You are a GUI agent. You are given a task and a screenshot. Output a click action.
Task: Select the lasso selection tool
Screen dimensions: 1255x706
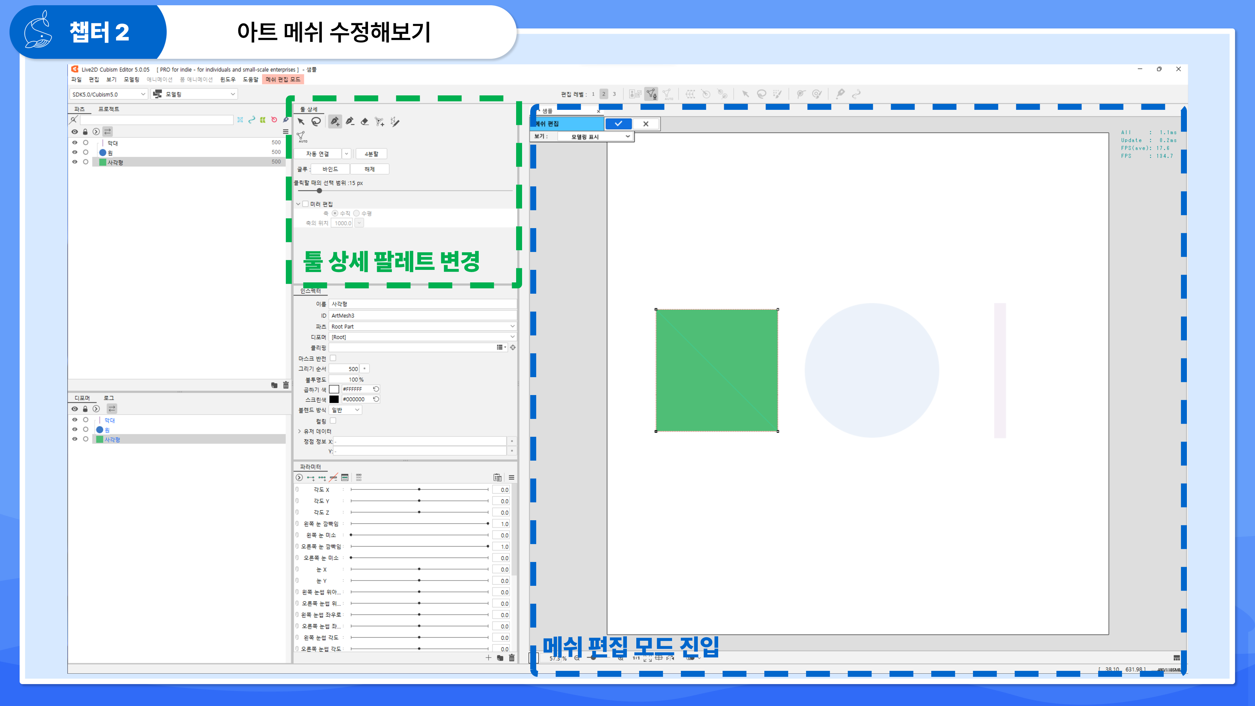pos(316,122)
